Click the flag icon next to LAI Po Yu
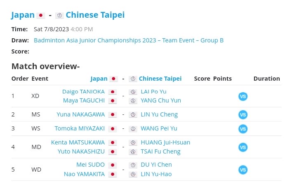 (x=133, y=92)
